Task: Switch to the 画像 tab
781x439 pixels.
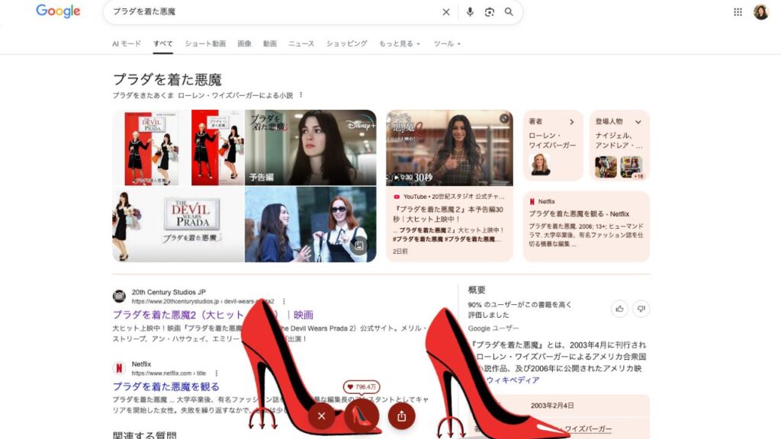Action: click(244, 43)
